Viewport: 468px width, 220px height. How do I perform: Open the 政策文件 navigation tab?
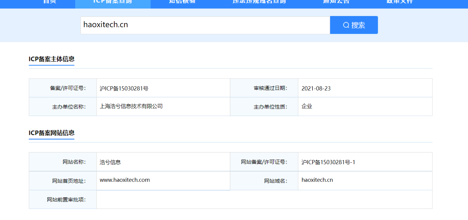400,1
